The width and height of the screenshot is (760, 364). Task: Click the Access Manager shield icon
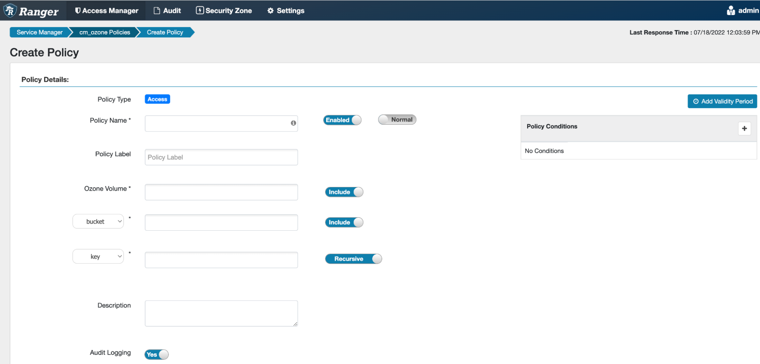(78, 11)
